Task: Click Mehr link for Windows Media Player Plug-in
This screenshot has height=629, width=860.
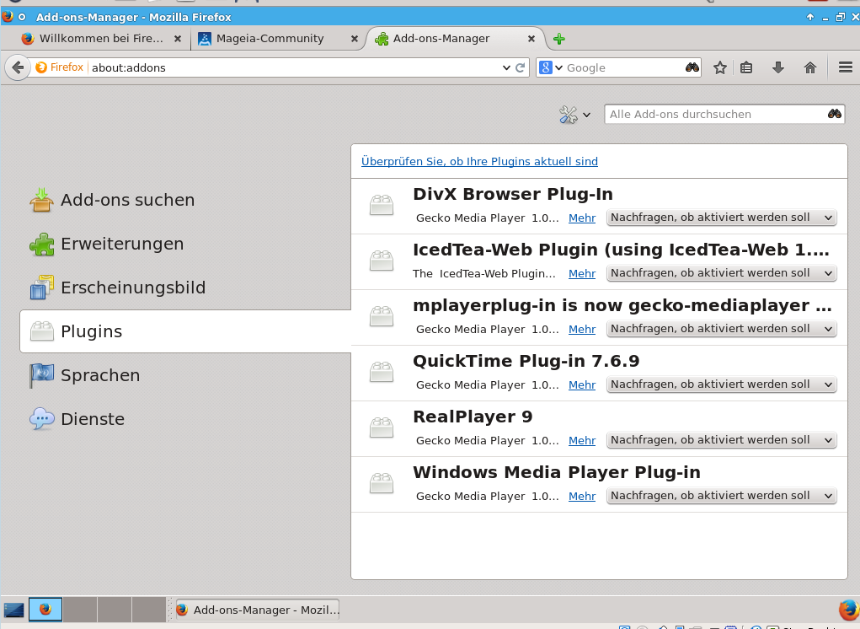Action: pyautogui.click(x=582, y=496)
